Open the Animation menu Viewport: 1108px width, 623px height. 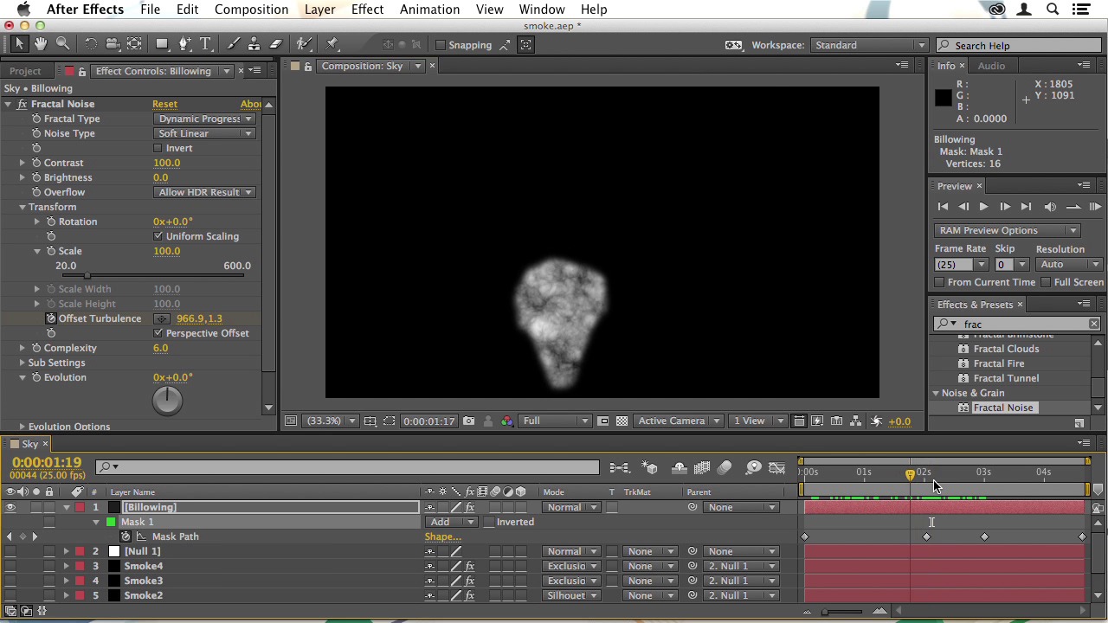(x=429, y=10)
